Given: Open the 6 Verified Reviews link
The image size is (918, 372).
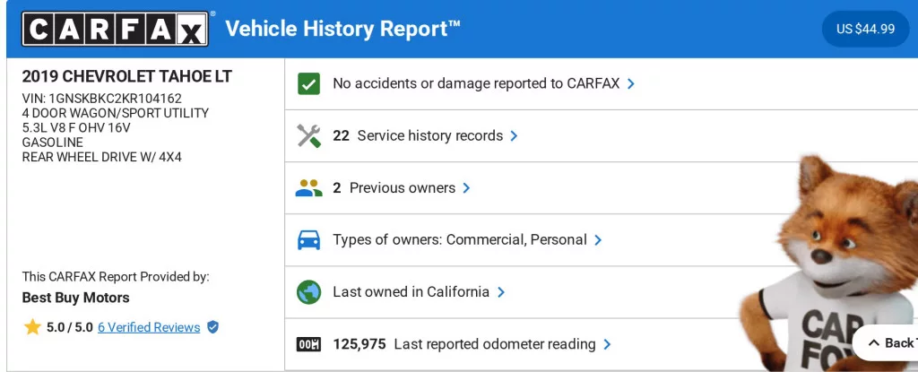Looking at the screenshot, I should [x=149, y=327].
